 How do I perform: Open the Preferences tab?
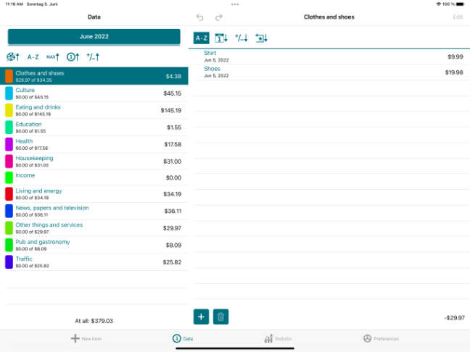(381, 338)
